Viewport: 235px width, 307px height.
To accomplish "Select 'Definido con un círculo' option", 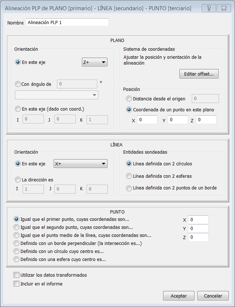I will pyautogui.click(x=16, y=251).
